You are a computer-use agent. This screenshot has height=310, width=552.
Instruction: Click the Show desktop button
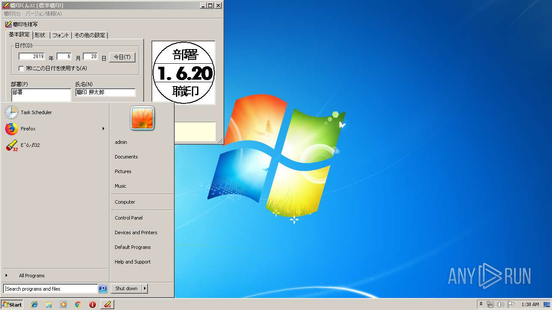[x=547, y=304]
